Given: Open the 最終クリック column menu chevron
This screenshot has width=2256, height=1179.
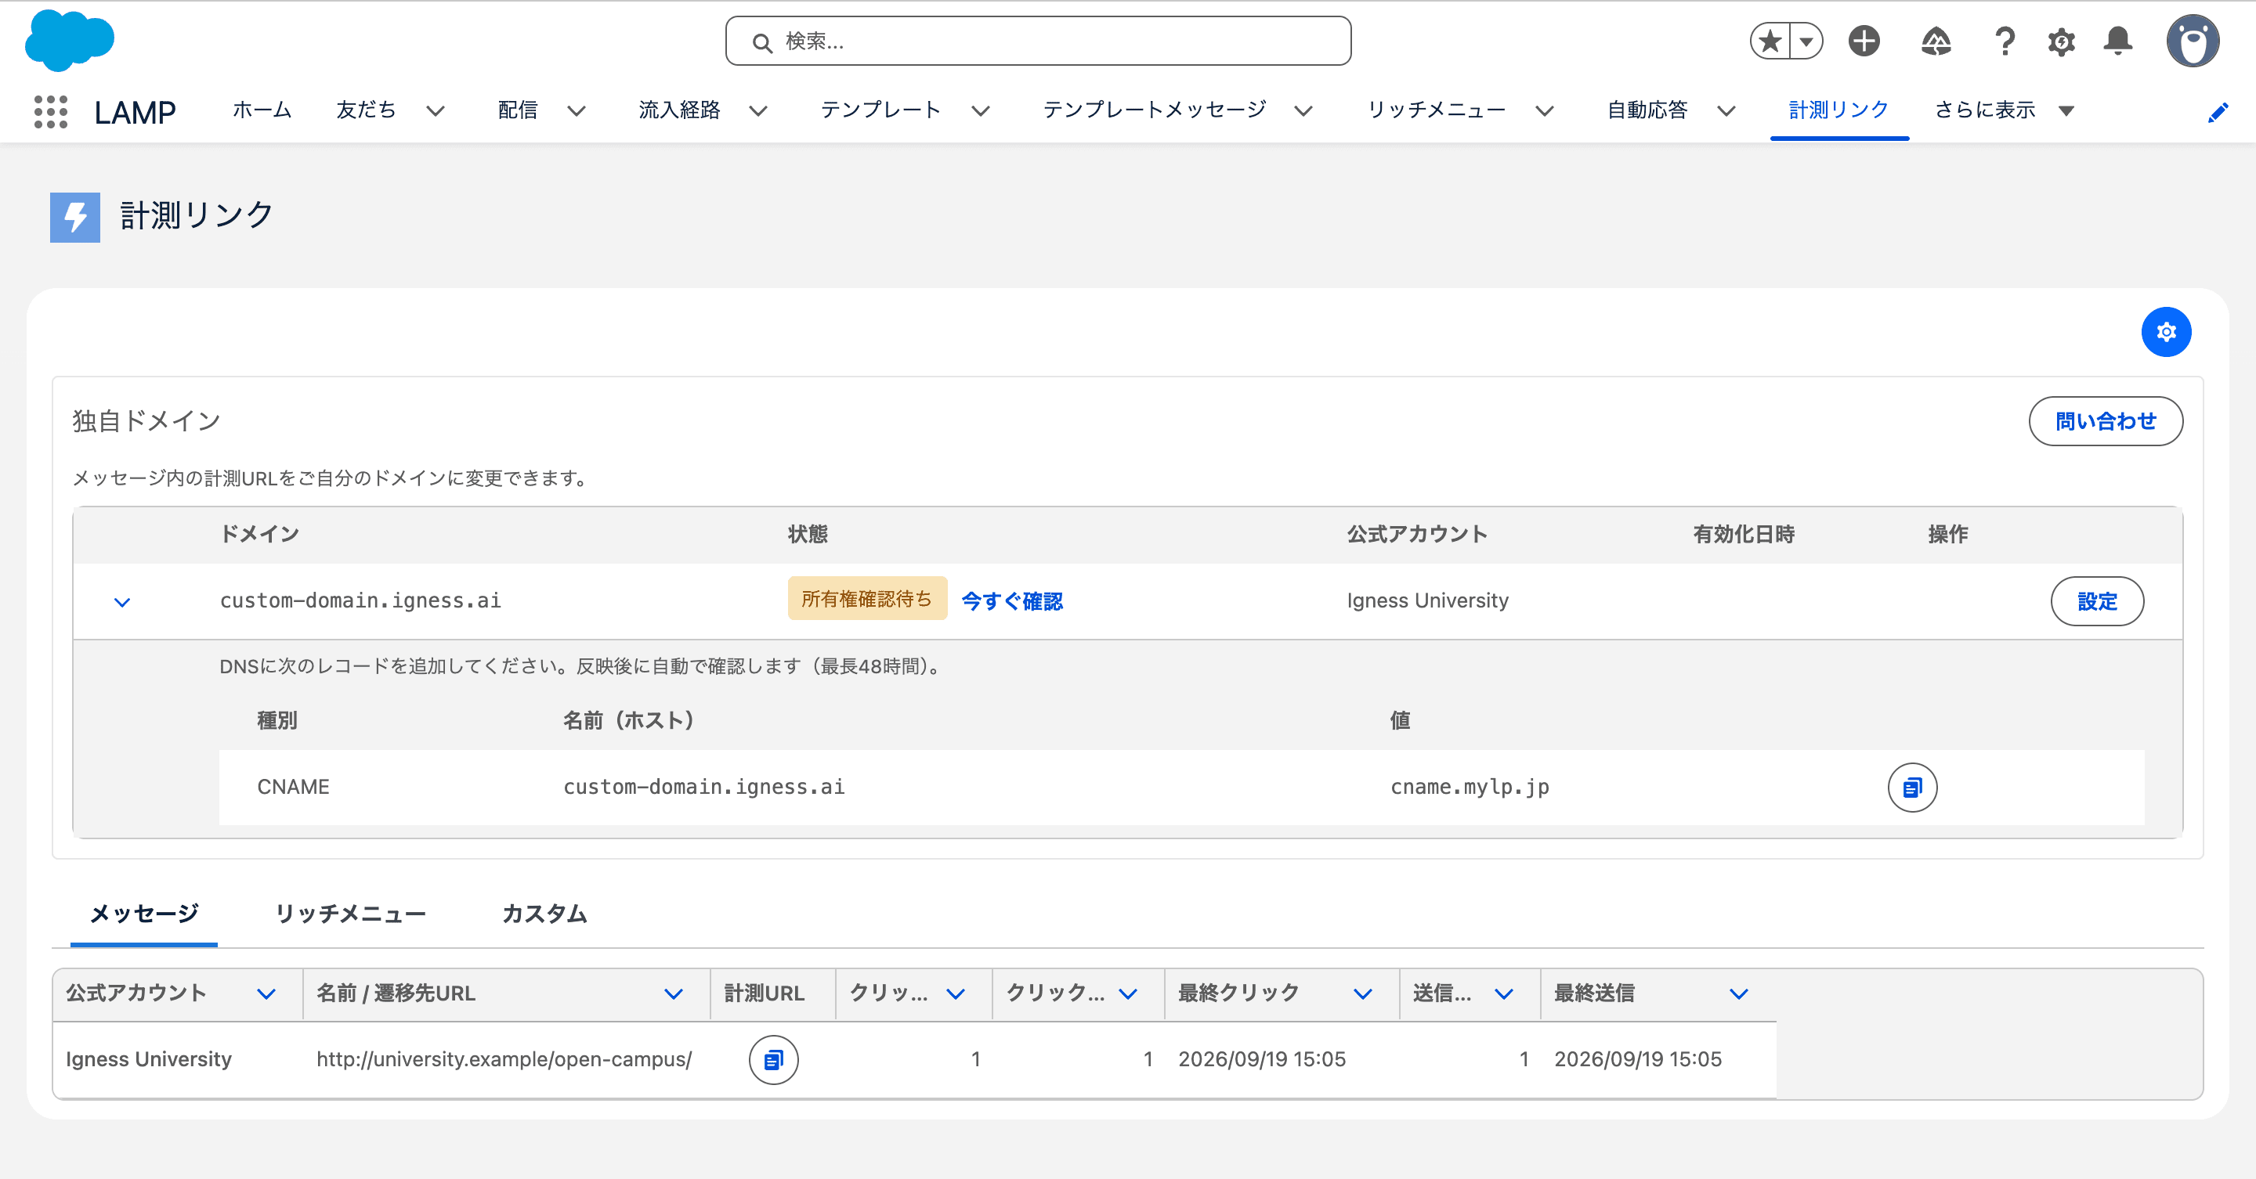Looking at the screenshot, I should 1363,994.
